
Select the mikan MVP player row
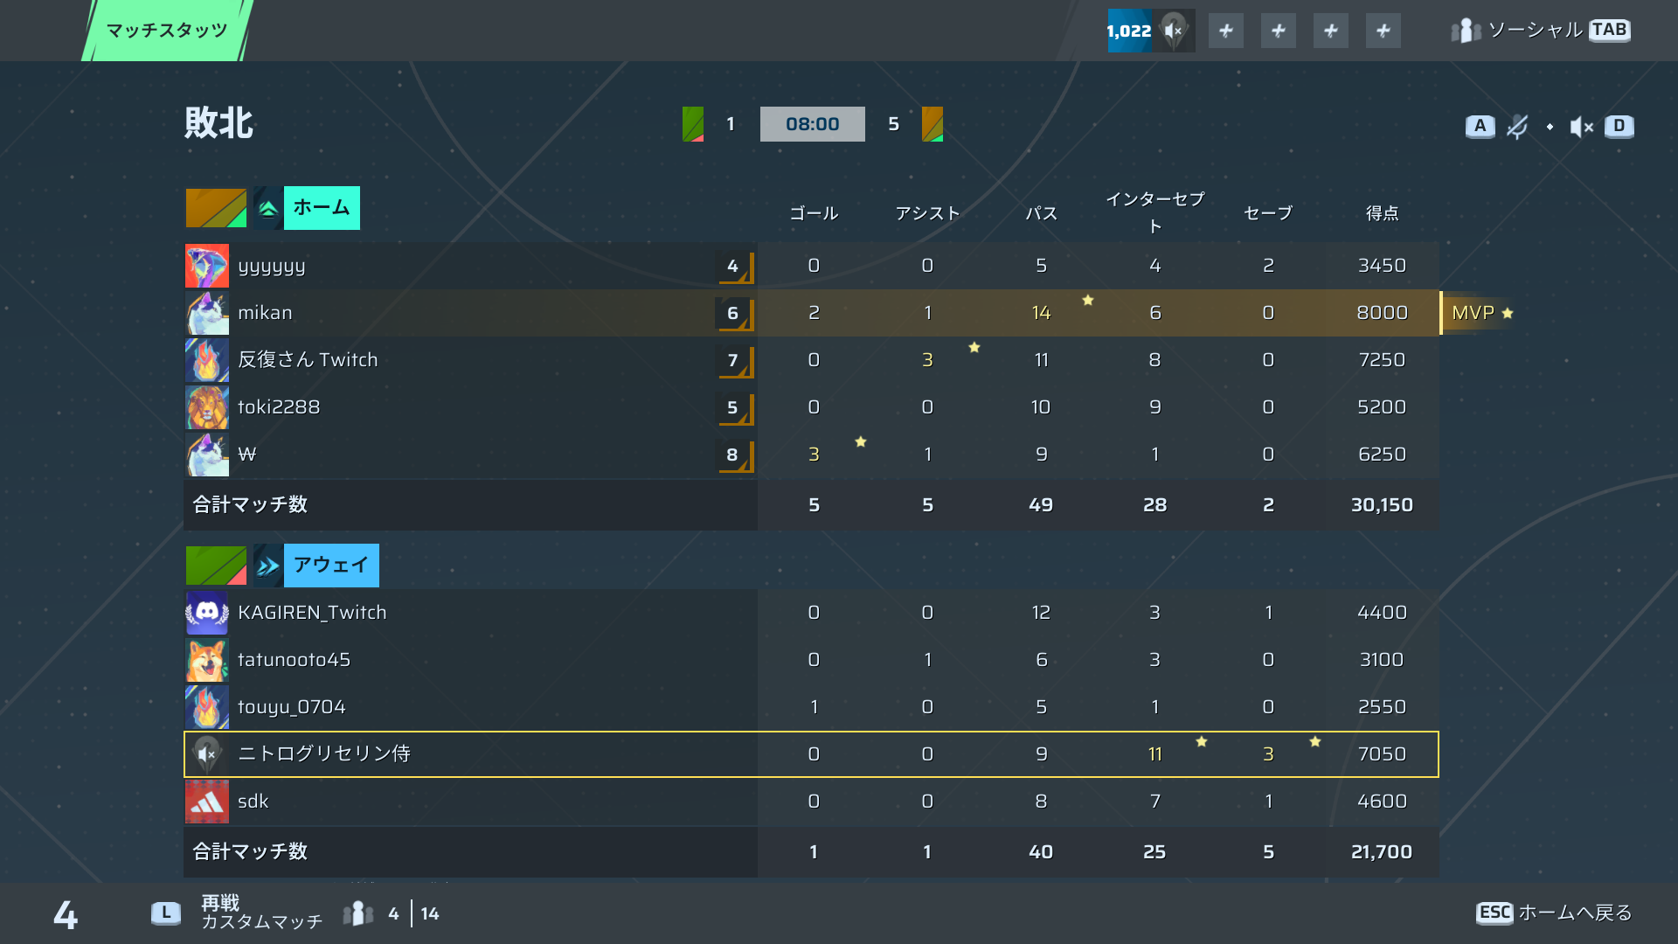coord(812,313)
